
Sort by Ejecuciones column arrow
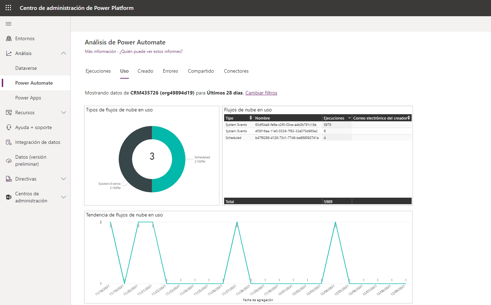[x=349, y=118]
